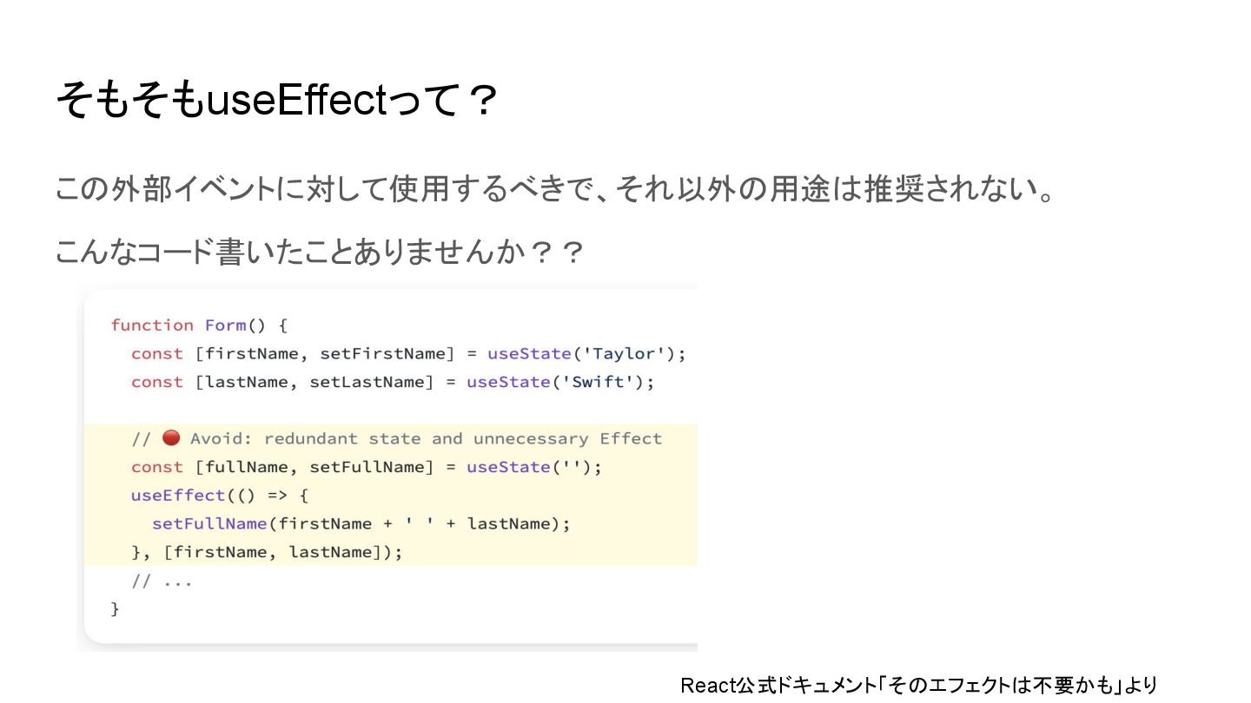Click the code snippet image's white top margin
This screenshot has height=703, width=1251.
(x=391, y=300)
